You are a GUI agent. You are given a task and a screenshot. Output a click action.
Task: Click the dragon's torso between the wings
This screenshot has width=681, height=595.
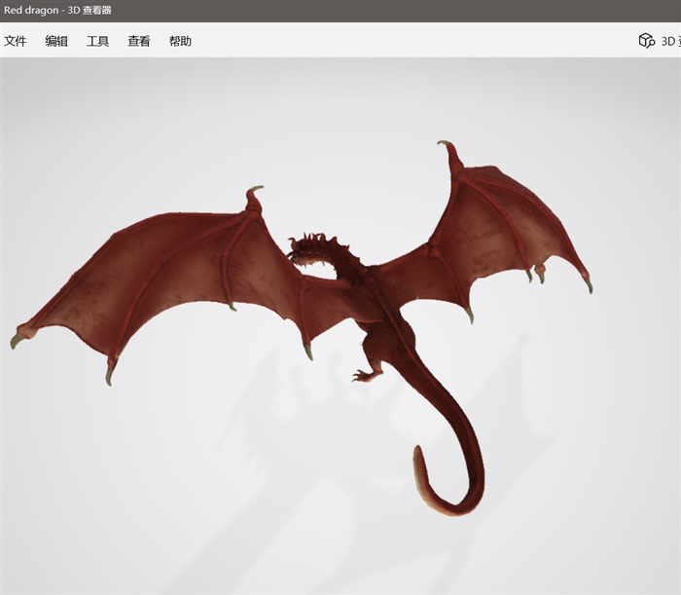point(375,302)
